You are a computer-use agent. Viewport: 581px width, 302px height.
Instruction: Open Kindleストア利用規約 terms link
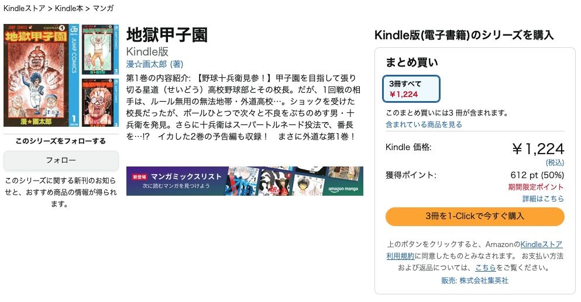[x=541, y=244]
